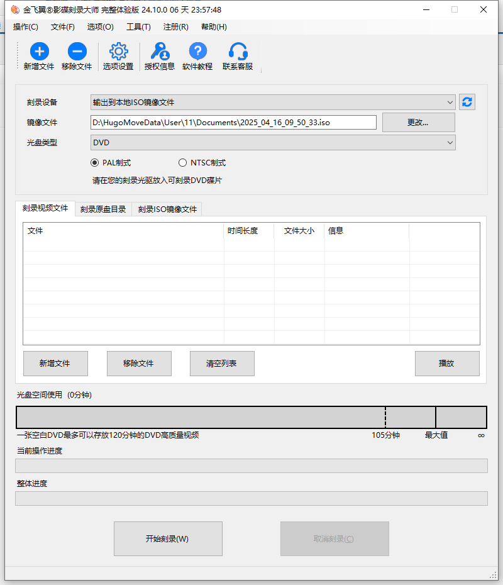The image size is (503, 585).
Task: Open the 选项(O) menu
Action: point(101,27)
